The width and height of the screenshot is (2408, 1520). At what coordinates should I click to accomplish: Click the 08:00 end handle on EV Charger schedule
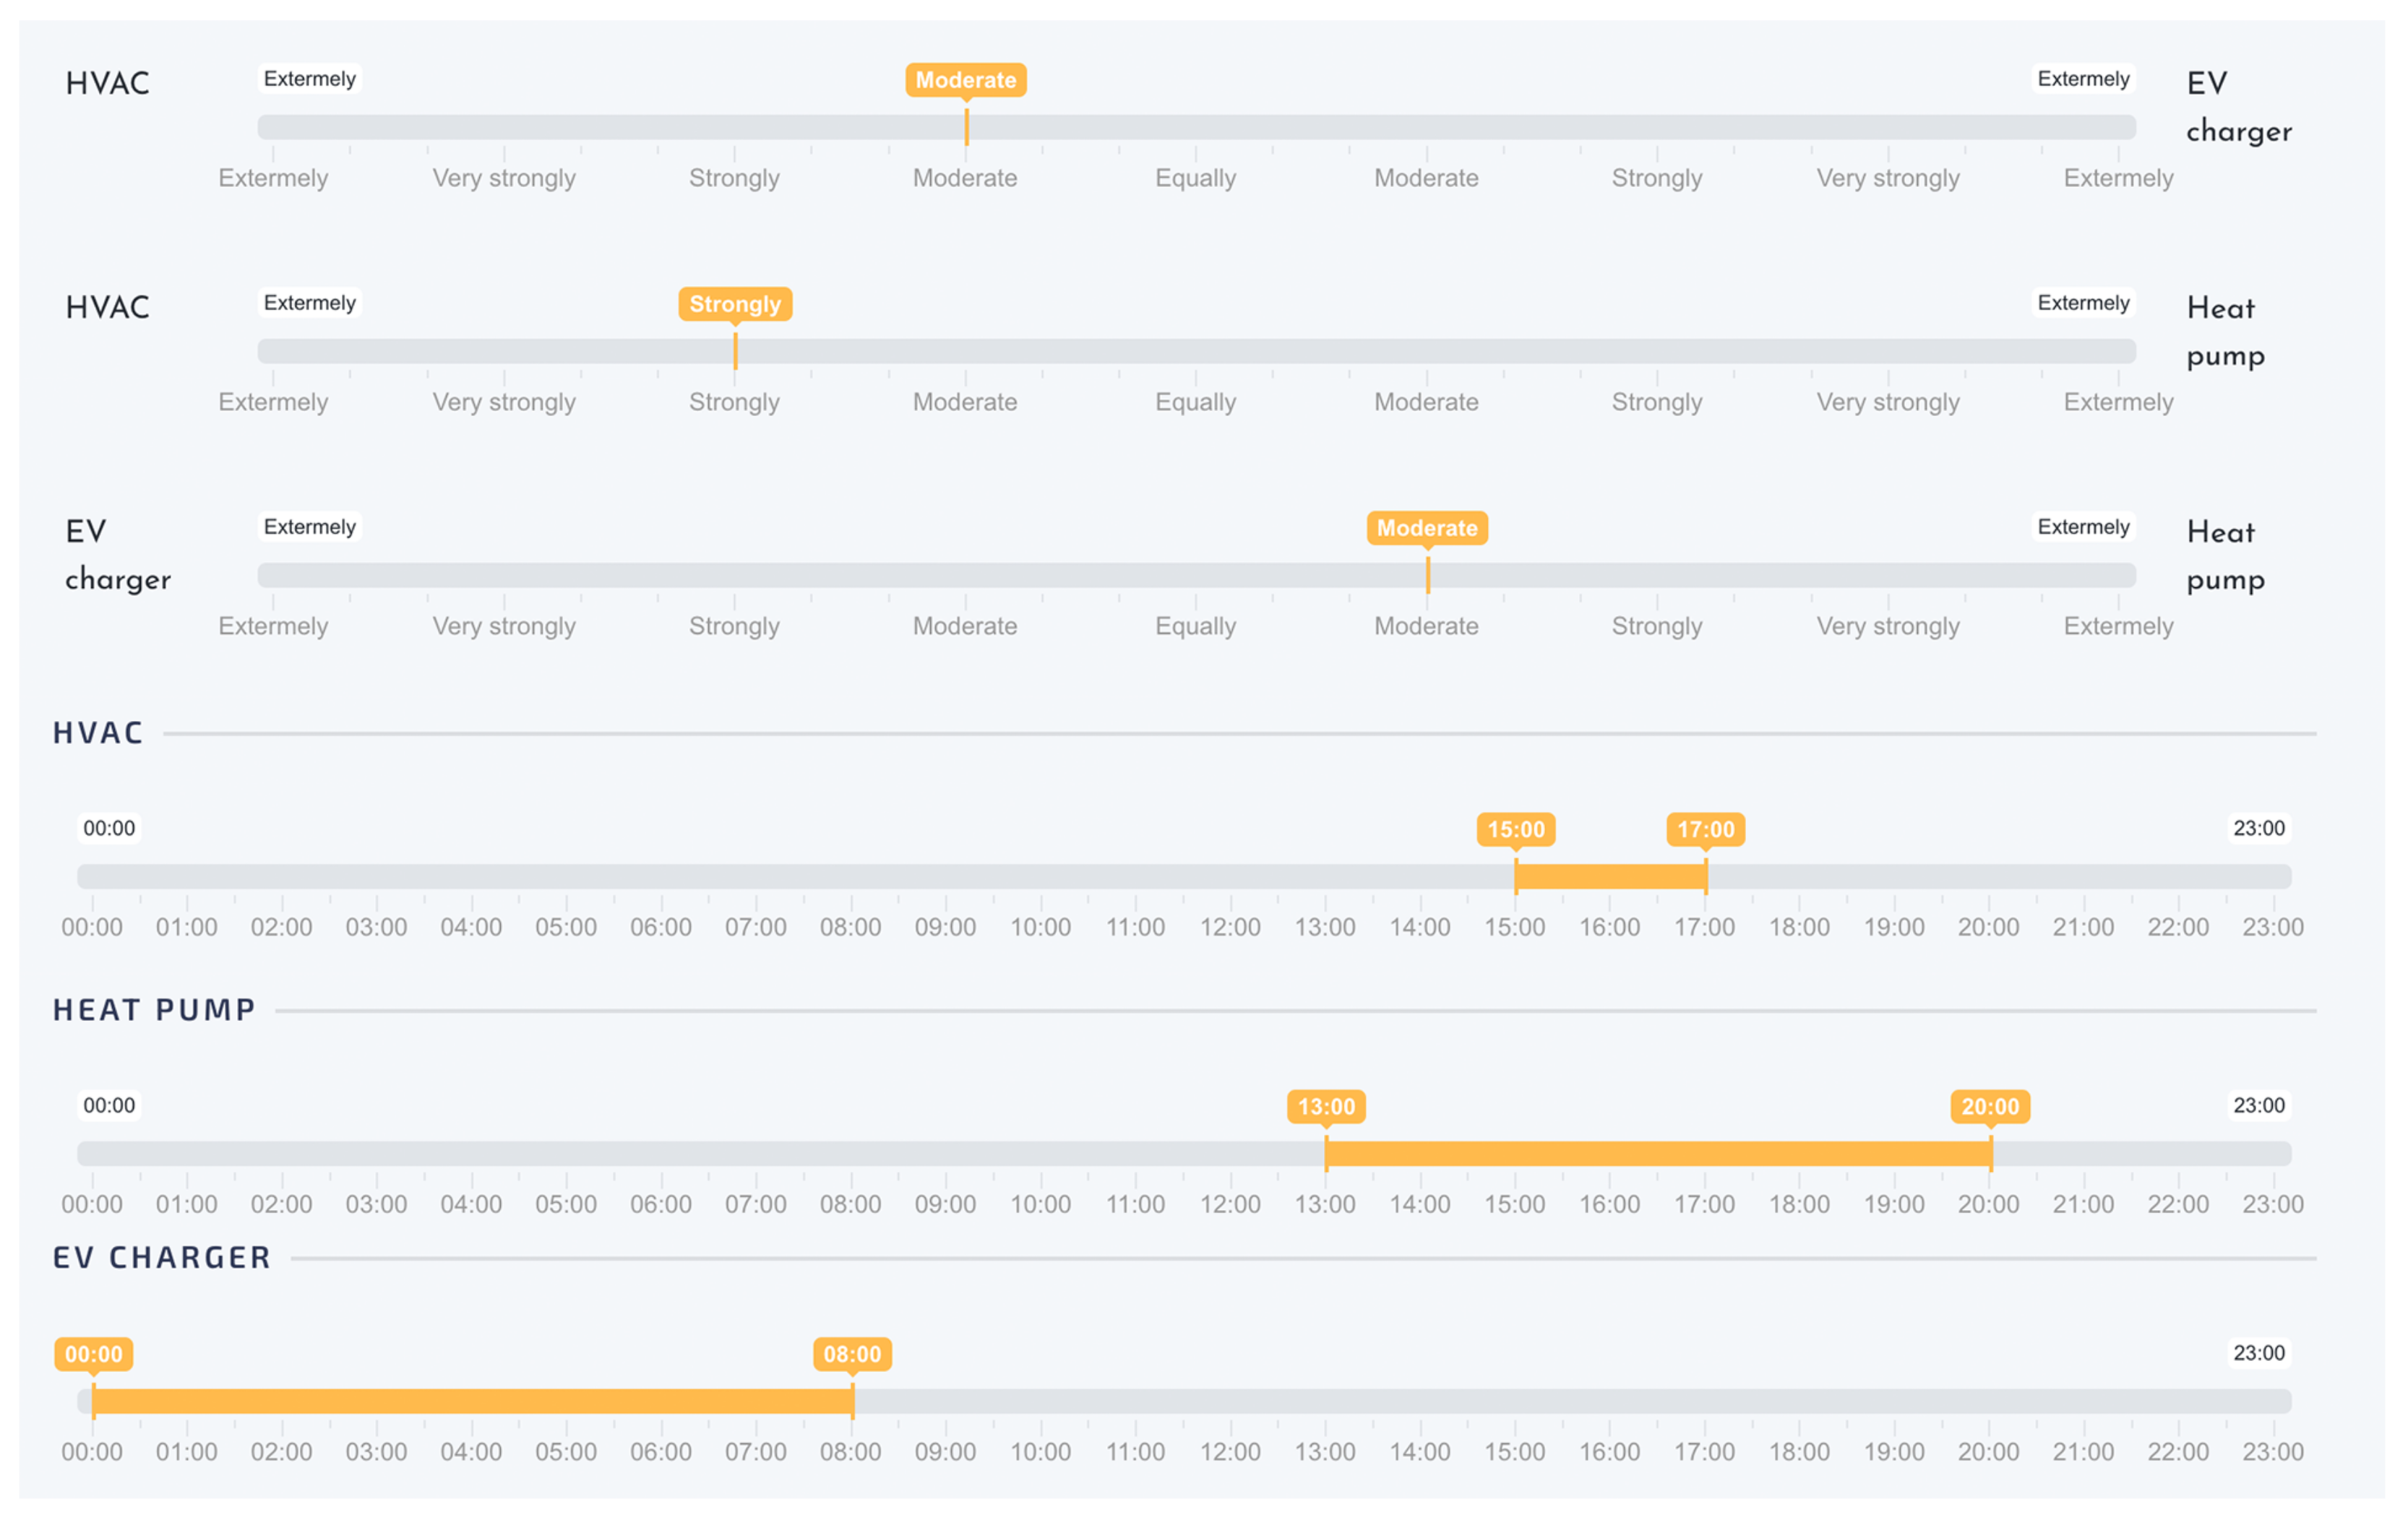tap(852, 1401)
